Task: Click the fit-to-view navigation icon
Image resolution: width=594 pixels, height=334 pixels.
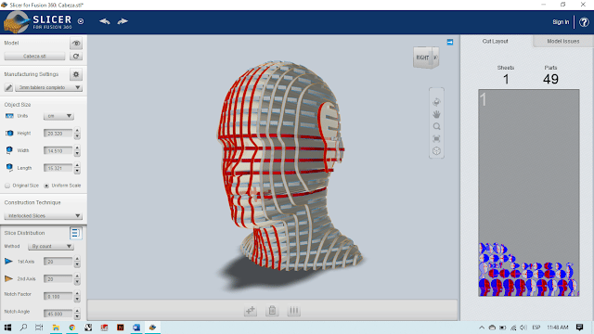Action: pos(436,138)
